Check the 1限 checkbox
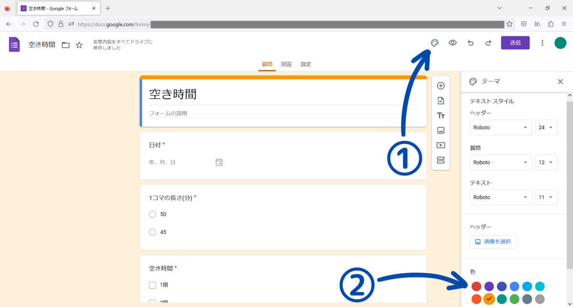 (153, 285)
